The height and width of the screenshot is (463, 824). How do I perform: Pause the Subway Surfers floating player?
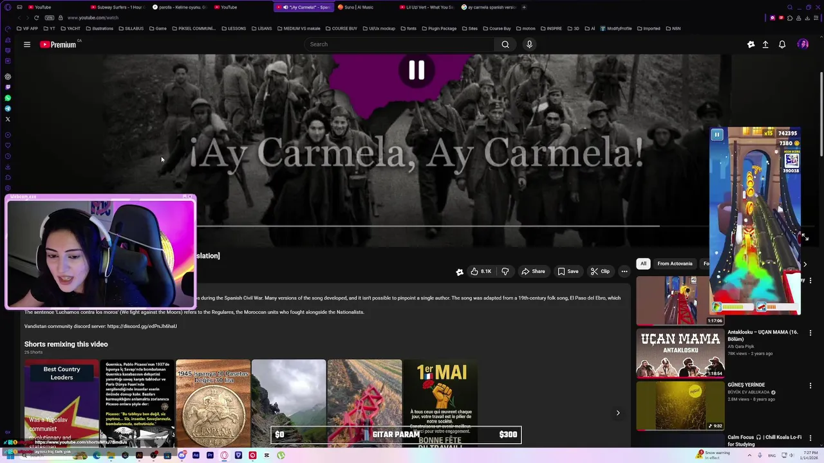point(716,134)
